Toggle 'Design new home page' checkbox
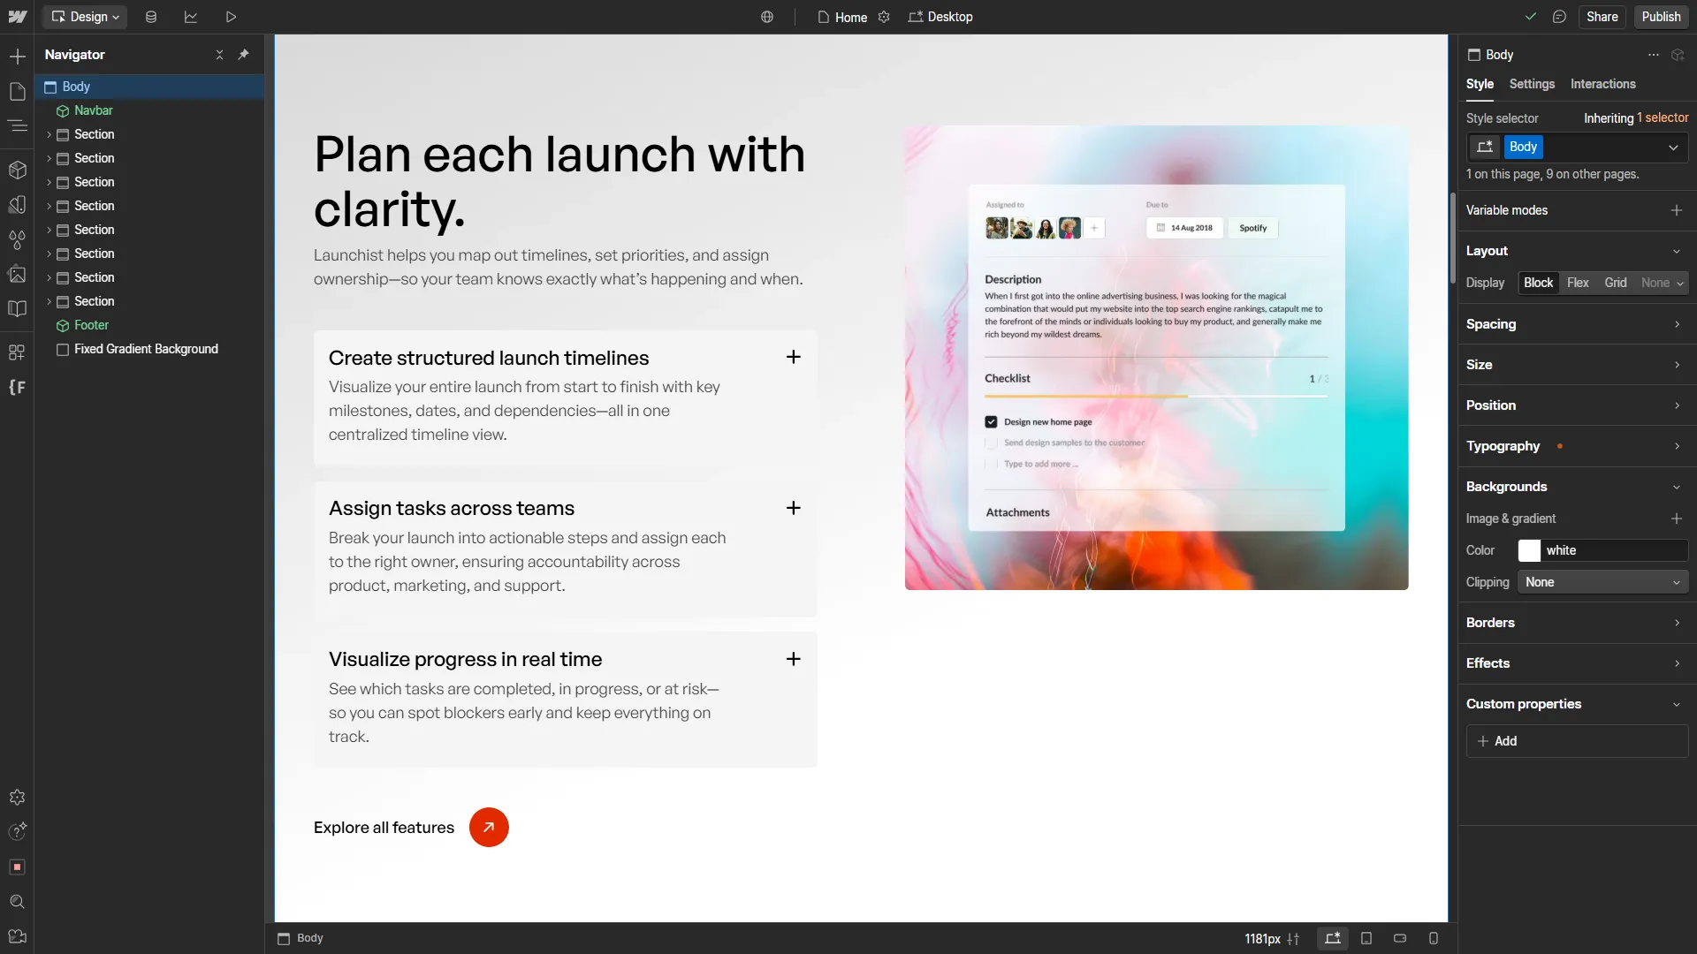 point(991,422)
